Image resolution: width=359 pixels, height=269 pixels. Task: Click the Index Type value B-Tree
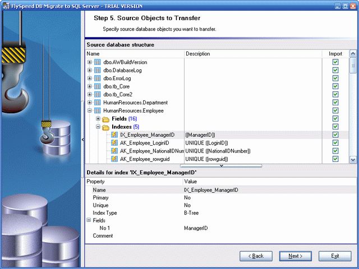(x=191, y=213)
